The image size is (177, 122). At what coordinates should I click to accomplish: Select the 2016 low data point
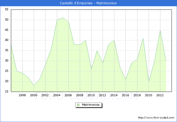point(126,79)
